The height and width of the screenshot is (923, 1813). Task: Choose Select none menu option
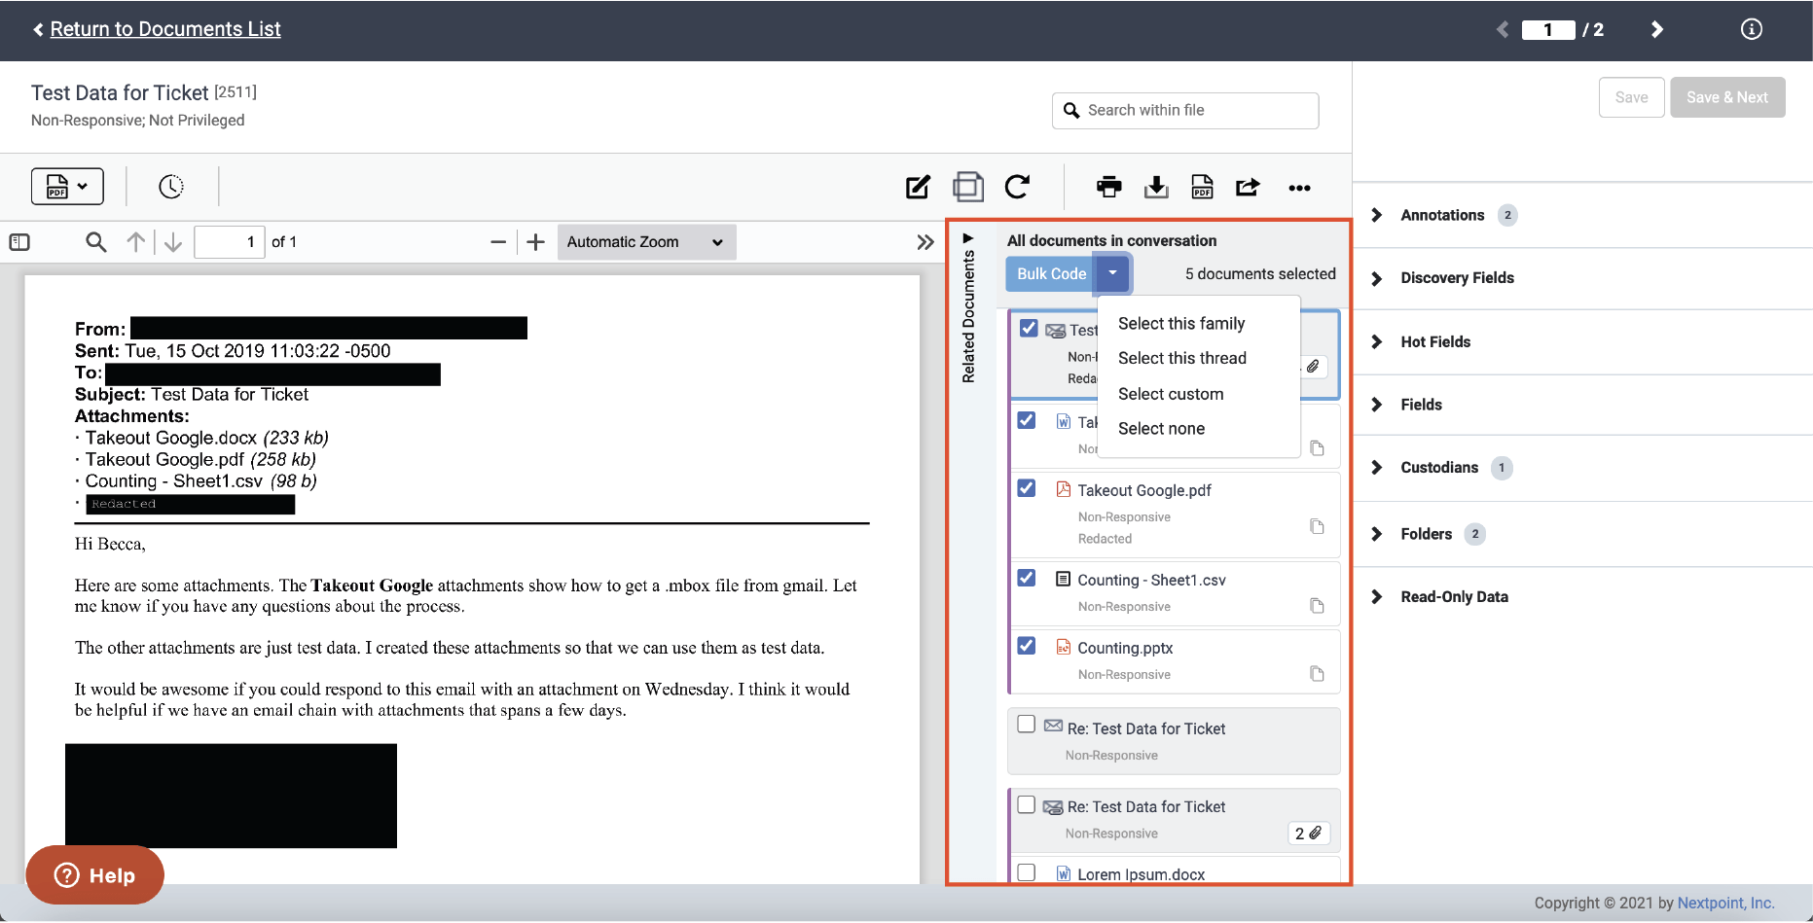[1161, 429]
